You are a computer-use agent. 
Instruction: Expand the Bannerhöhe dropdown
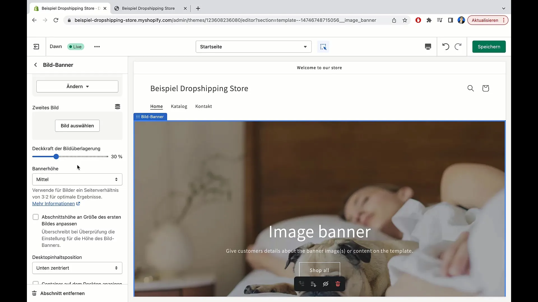point(77,179)
